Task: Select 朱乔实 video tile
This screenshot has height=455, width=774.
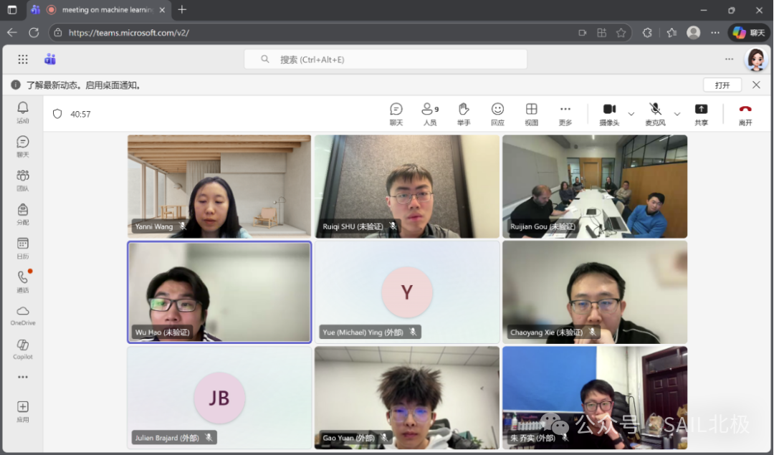Action: point(594,398)
